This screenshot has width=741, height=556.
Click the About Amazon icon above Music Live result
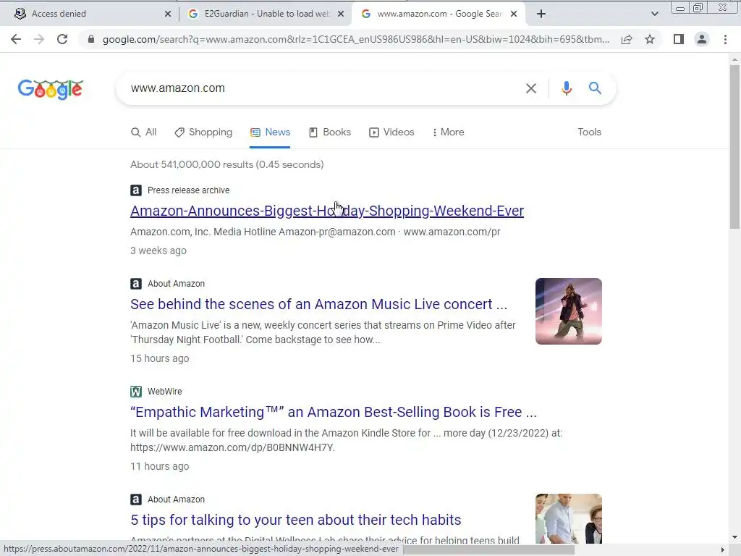(x=136, y=284)
